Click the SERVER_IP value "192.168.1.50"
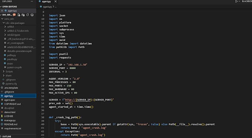 (x=77, y=65)
